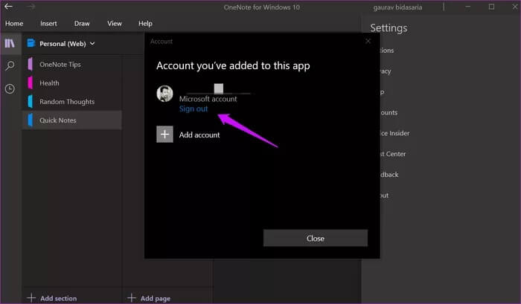Screen dimensions: 521x304
Task: Open the Draw tab
Action: point(82,24)
